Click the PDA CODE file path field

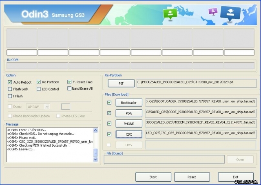pos(201,113)
